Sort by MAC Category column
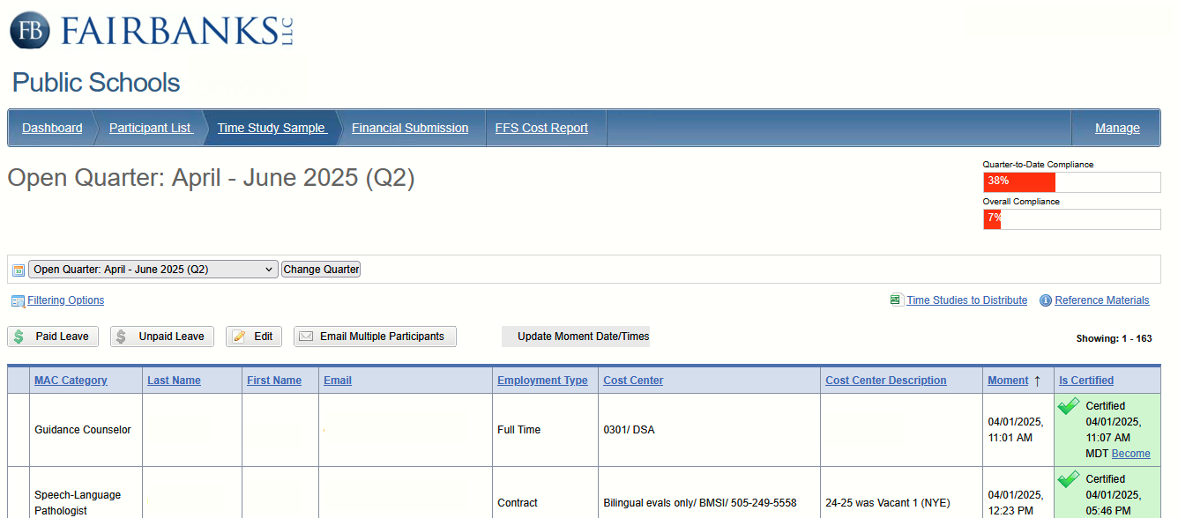The image size is (1178, 518). (71, 381)
